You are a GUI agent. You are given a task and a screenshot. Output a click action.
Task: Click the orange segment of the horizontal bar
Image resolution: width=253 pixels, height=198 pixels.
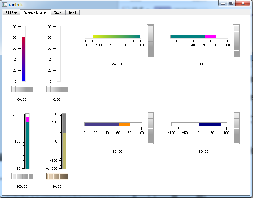click(x=124, y=124)
